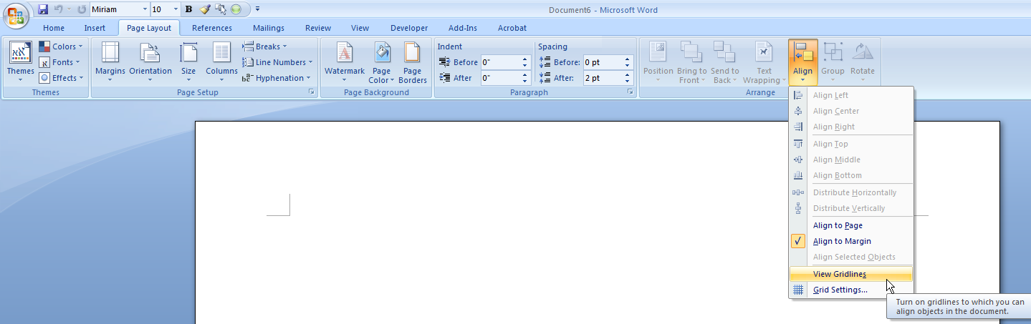Switch to the Home tab

(x=54, y=28)
